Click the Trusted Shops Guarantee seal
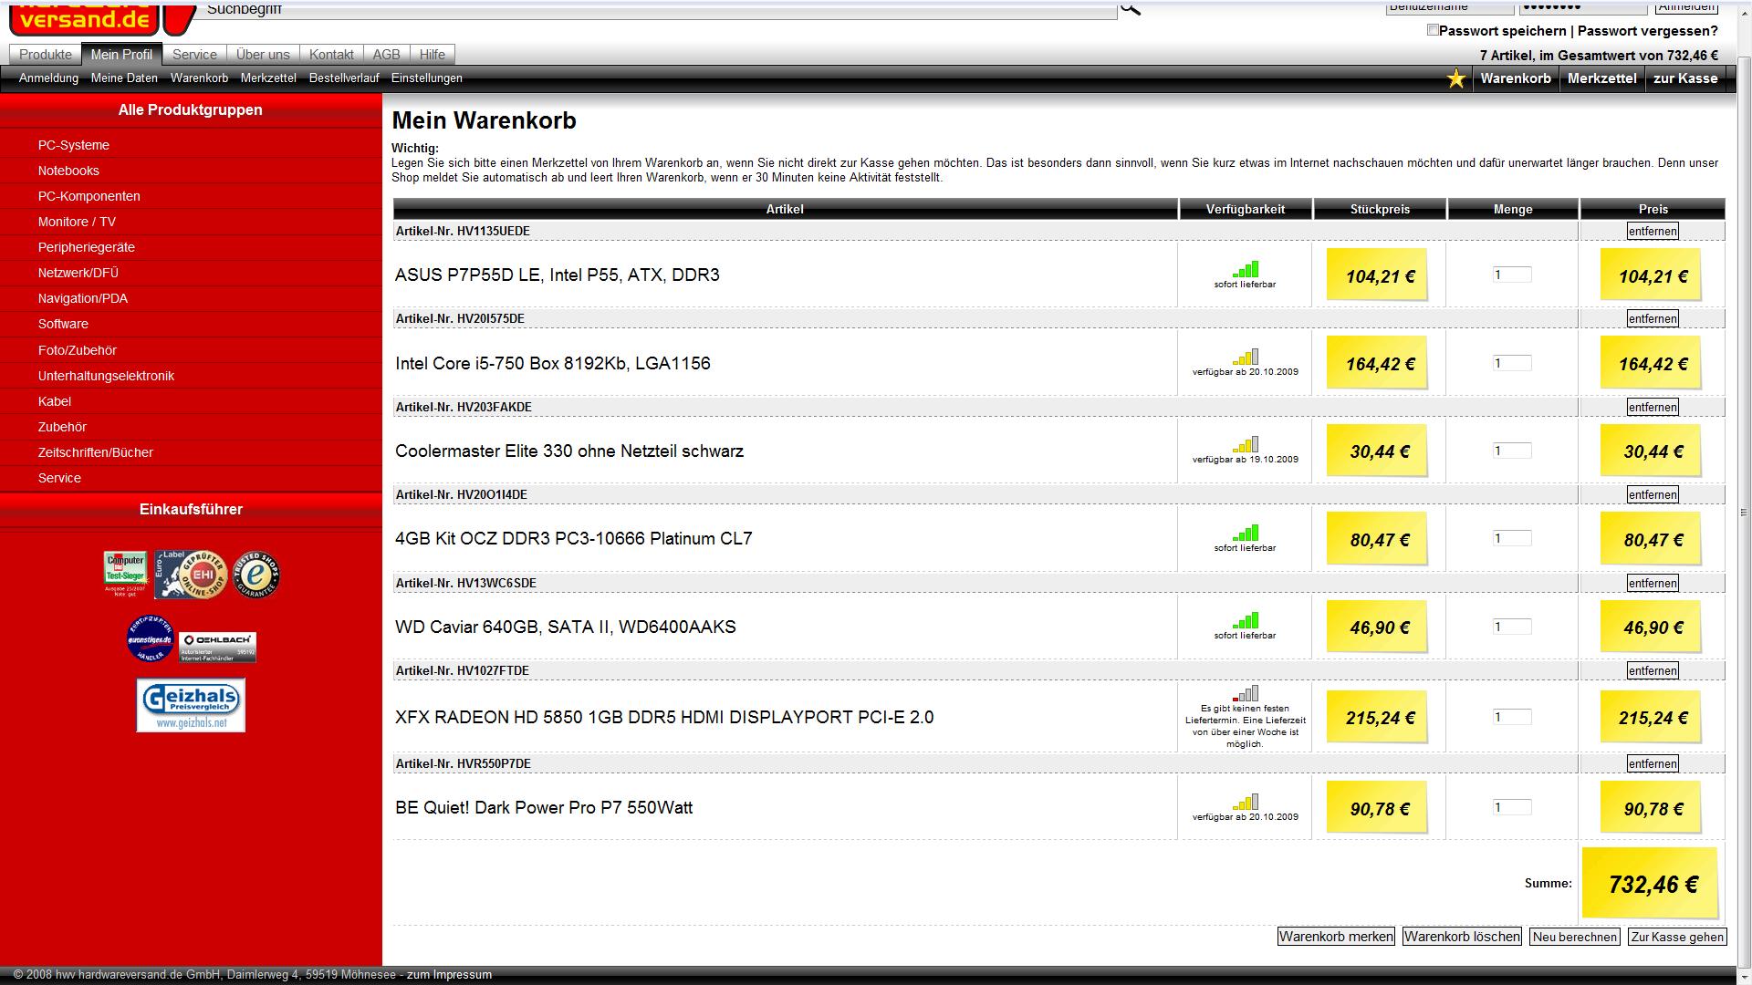 pos(256,575)
